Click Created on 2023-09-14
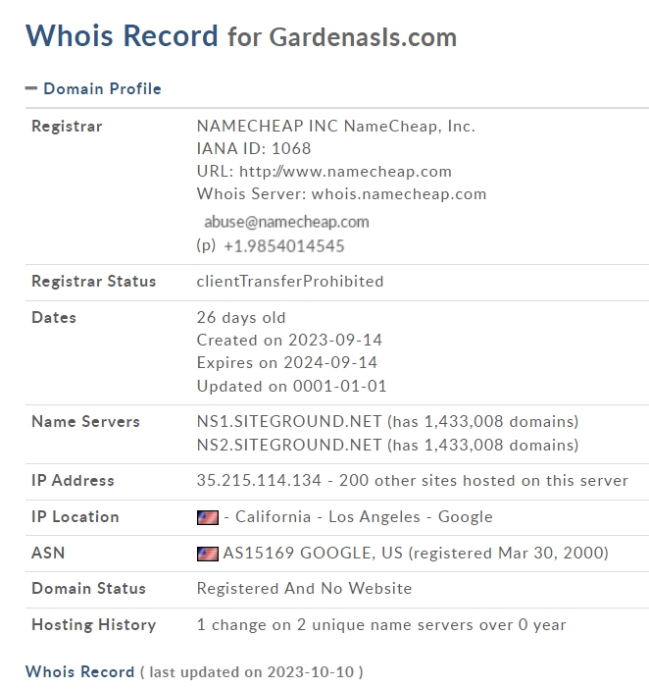 [289, 341]
